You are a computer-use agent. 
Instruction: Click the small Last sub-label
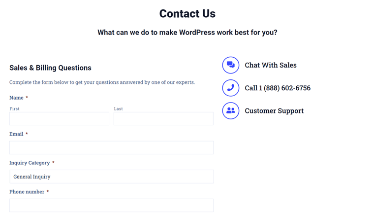click(x=118, y=108)
